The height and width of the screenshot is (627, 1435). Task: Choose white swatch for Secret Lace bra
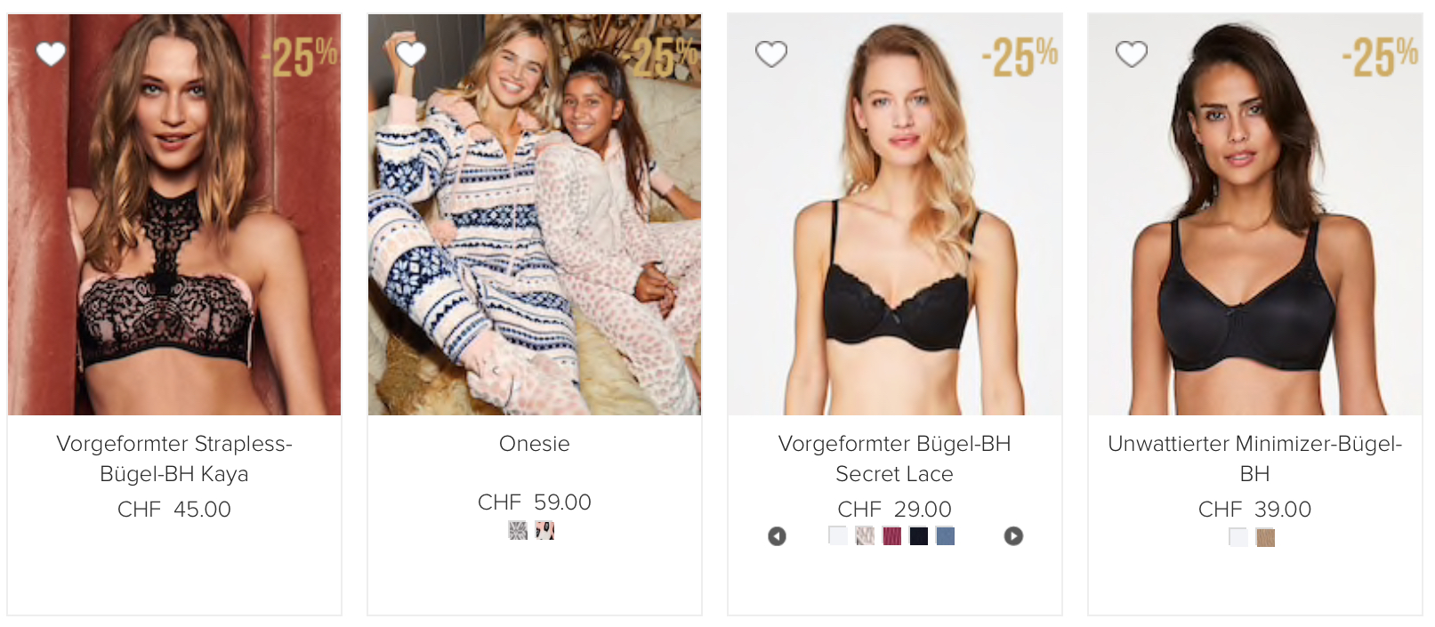(838, 535)
